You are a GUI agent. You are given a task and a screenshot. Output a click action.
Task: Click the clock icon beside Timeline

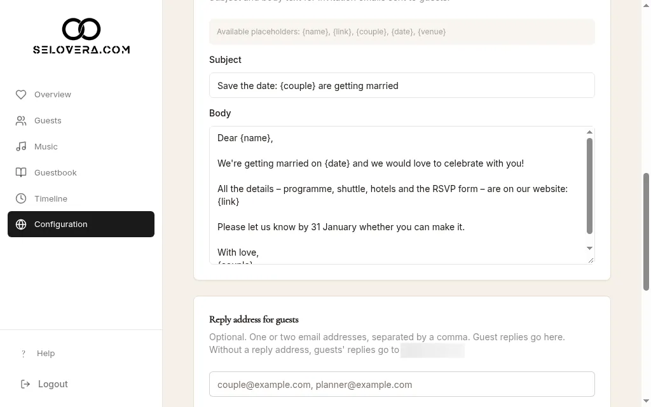pyautogui.click(x=21, y=198)
